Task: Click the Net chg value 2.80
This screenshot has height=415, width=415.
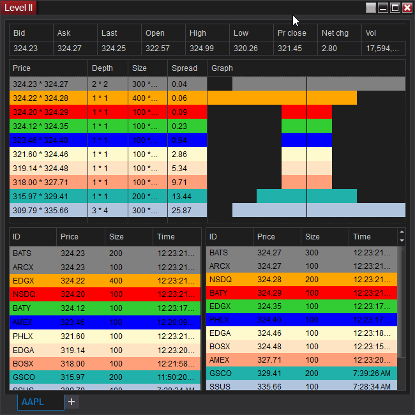Action: pos(339,48)
